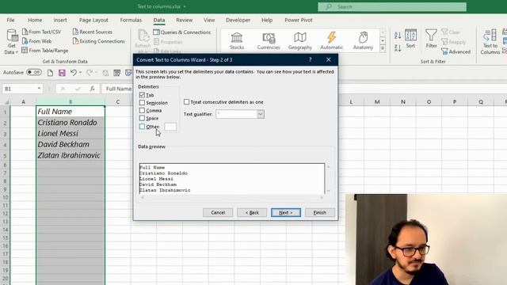Select the Automatic data type

tap(331, 40)
